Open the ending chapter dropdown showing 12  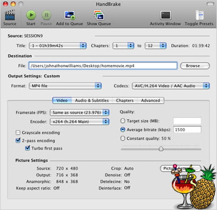click(155, 46)
